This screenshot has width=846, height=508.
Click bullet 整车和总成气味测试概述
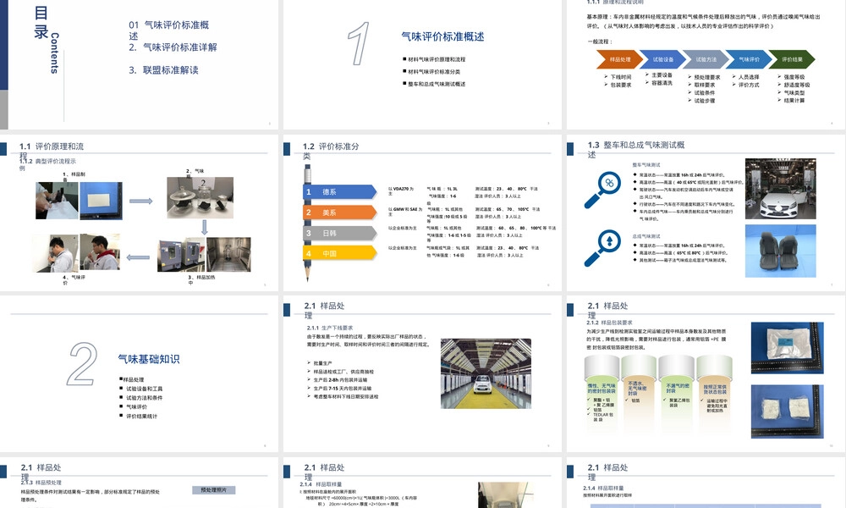[x=434, y=84]
